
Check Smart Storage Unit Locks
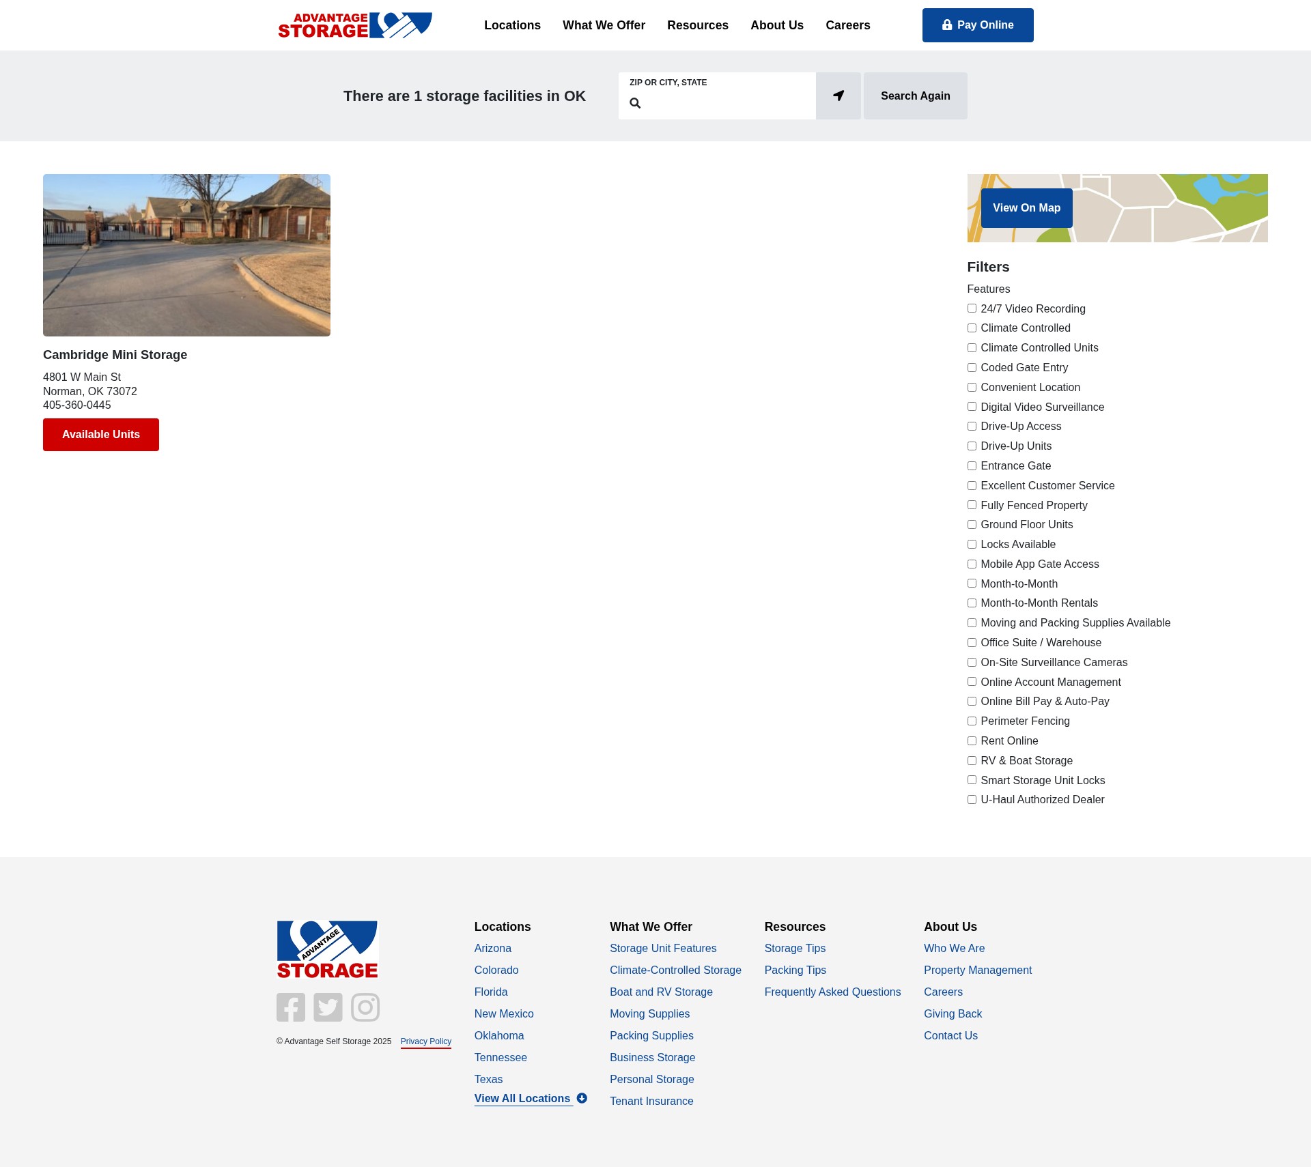pos(972,780)
